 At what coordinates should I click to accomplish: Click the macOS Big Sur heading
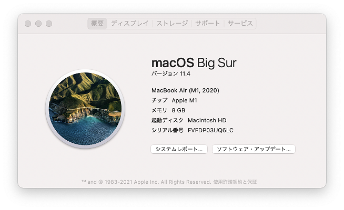194,63
